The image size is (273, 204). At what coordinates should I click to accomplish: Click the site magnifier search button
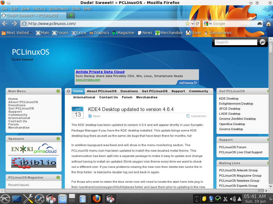tap(262, 42)
